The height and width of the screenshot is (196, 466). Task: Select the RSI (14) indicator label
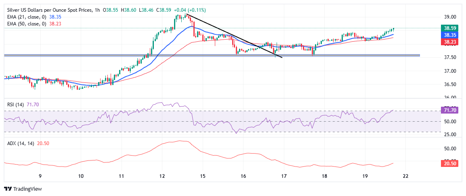(15, 104)
